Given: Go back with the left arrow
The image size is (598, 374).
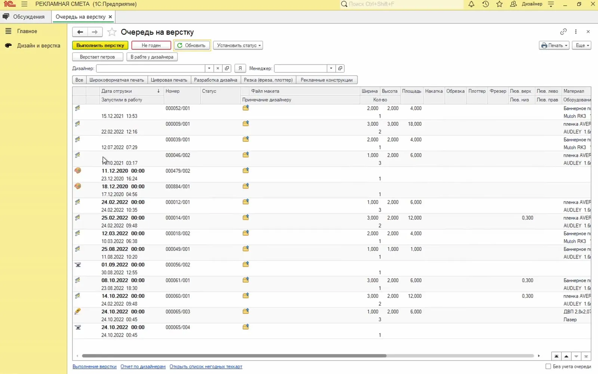Looking at the screenshot, I should (80, 32).
